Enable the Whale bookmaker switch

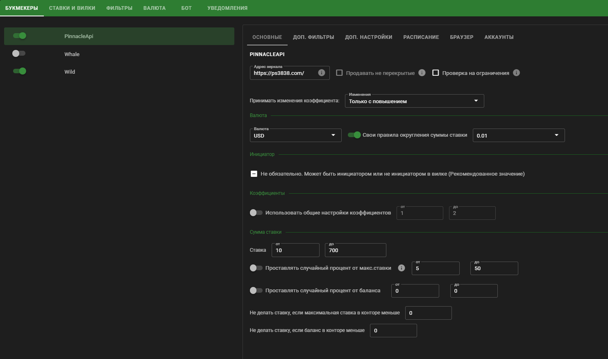tap(19, 54)
